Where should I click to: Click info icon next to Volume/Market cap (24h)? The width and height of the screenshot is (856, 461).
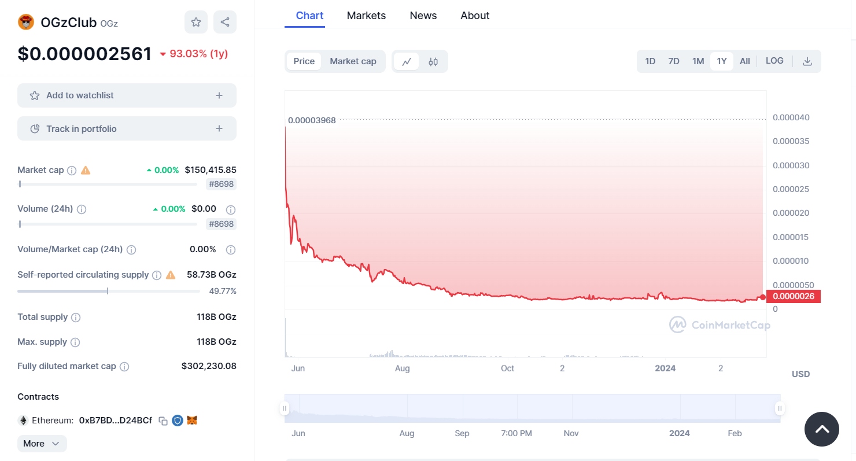pos(131,250)
